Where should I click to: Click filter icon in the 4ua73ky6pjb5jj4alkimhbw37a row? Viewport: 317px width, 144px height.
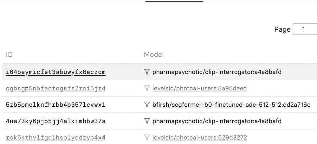click(147, 121)
